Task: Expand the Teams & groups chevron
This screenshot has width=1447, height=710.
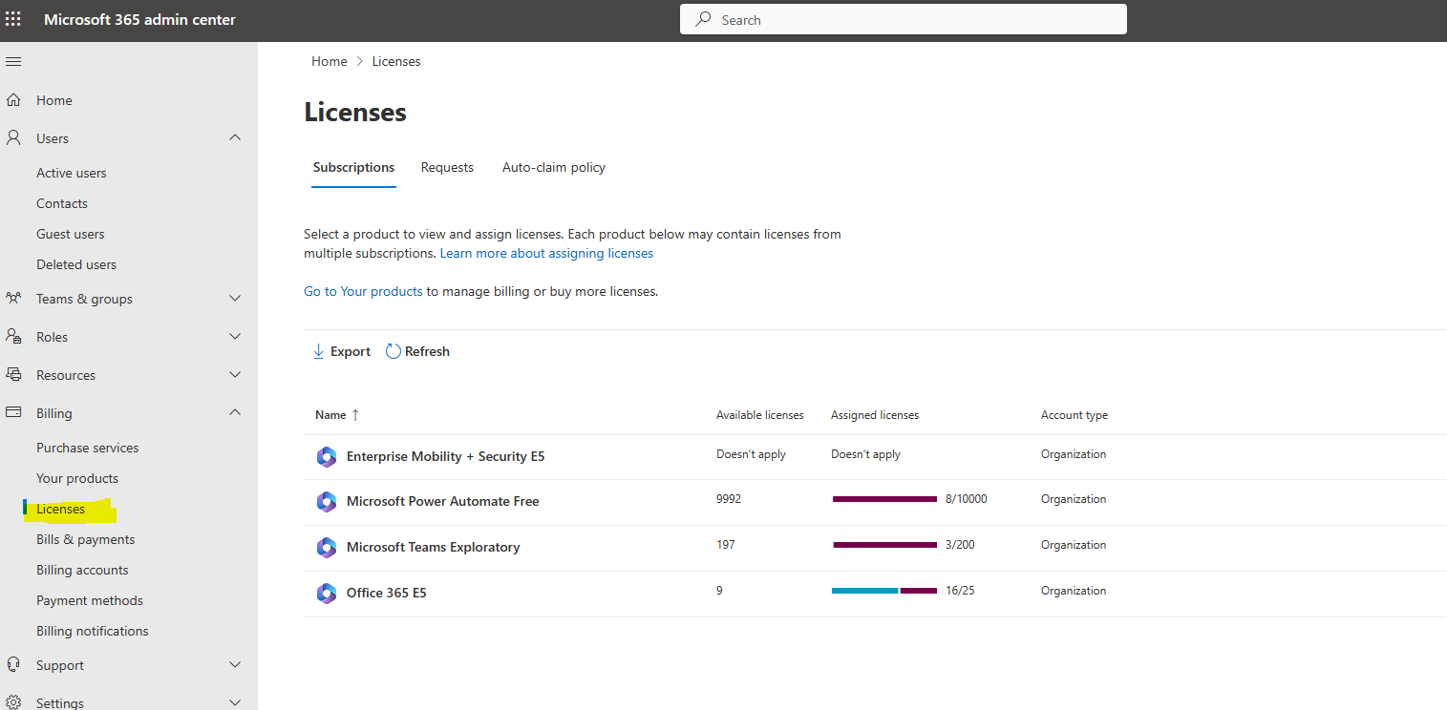Action: (235, 298)
